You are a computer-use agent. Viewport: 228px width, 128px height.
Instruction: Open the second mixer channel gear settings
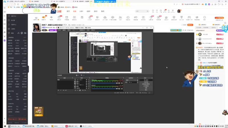(x=122, y=89)
